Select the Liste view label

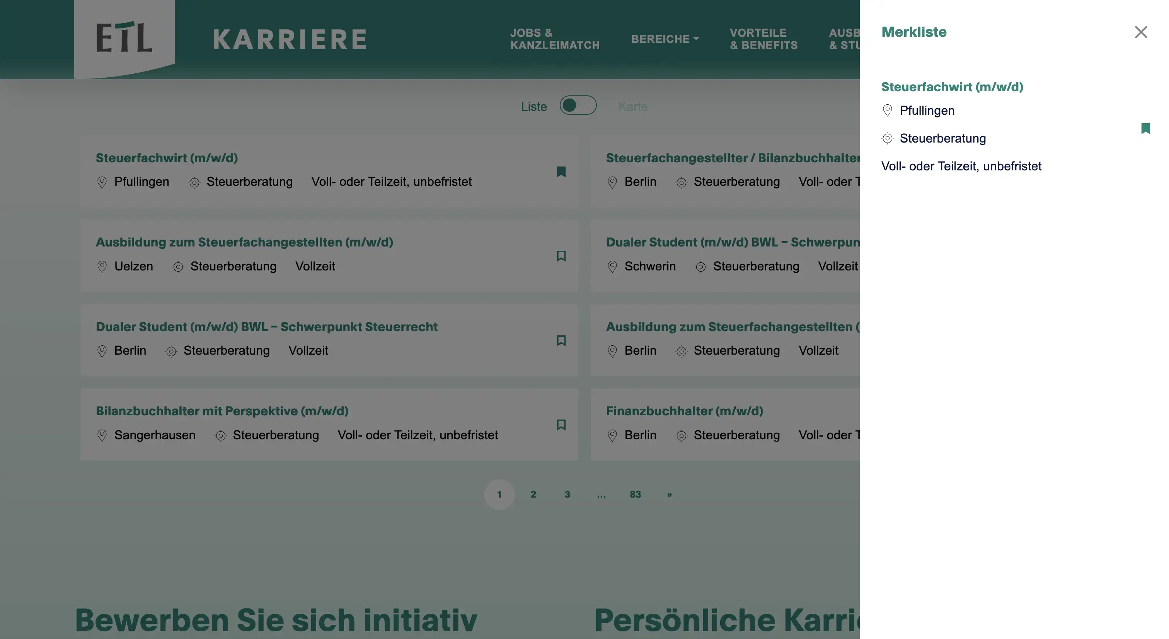click(x=534, y=107)
